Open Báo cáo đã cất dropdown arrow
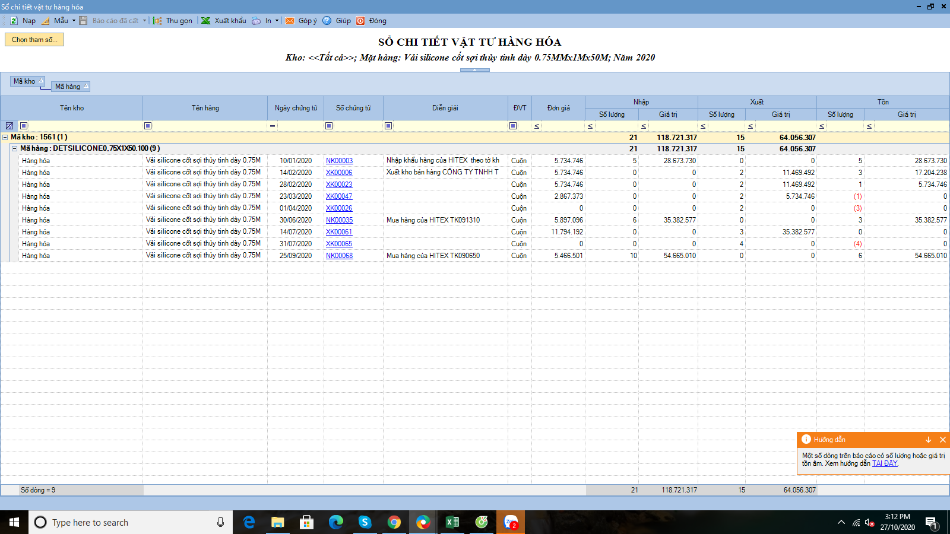This screenshot has width=950, height=534. (x=144, y=21)
